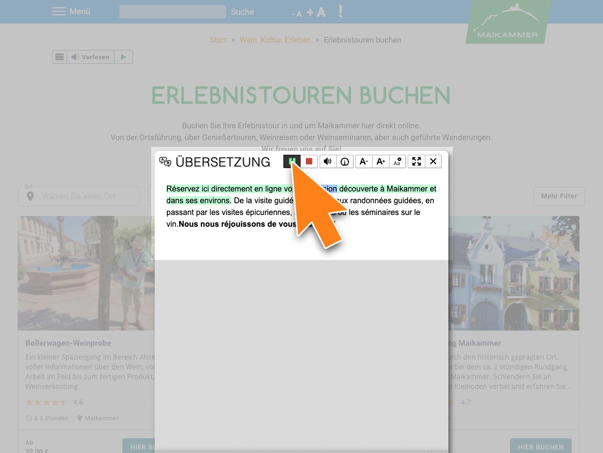Close the Übersetzung translation panel
603x453 pixels.
(433, 161)
